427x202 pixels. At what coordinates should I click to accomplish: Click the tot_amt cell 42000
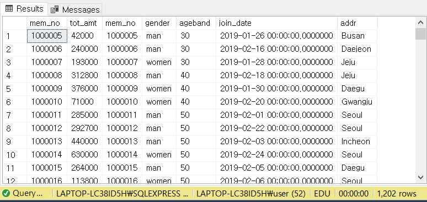[85, 36]
